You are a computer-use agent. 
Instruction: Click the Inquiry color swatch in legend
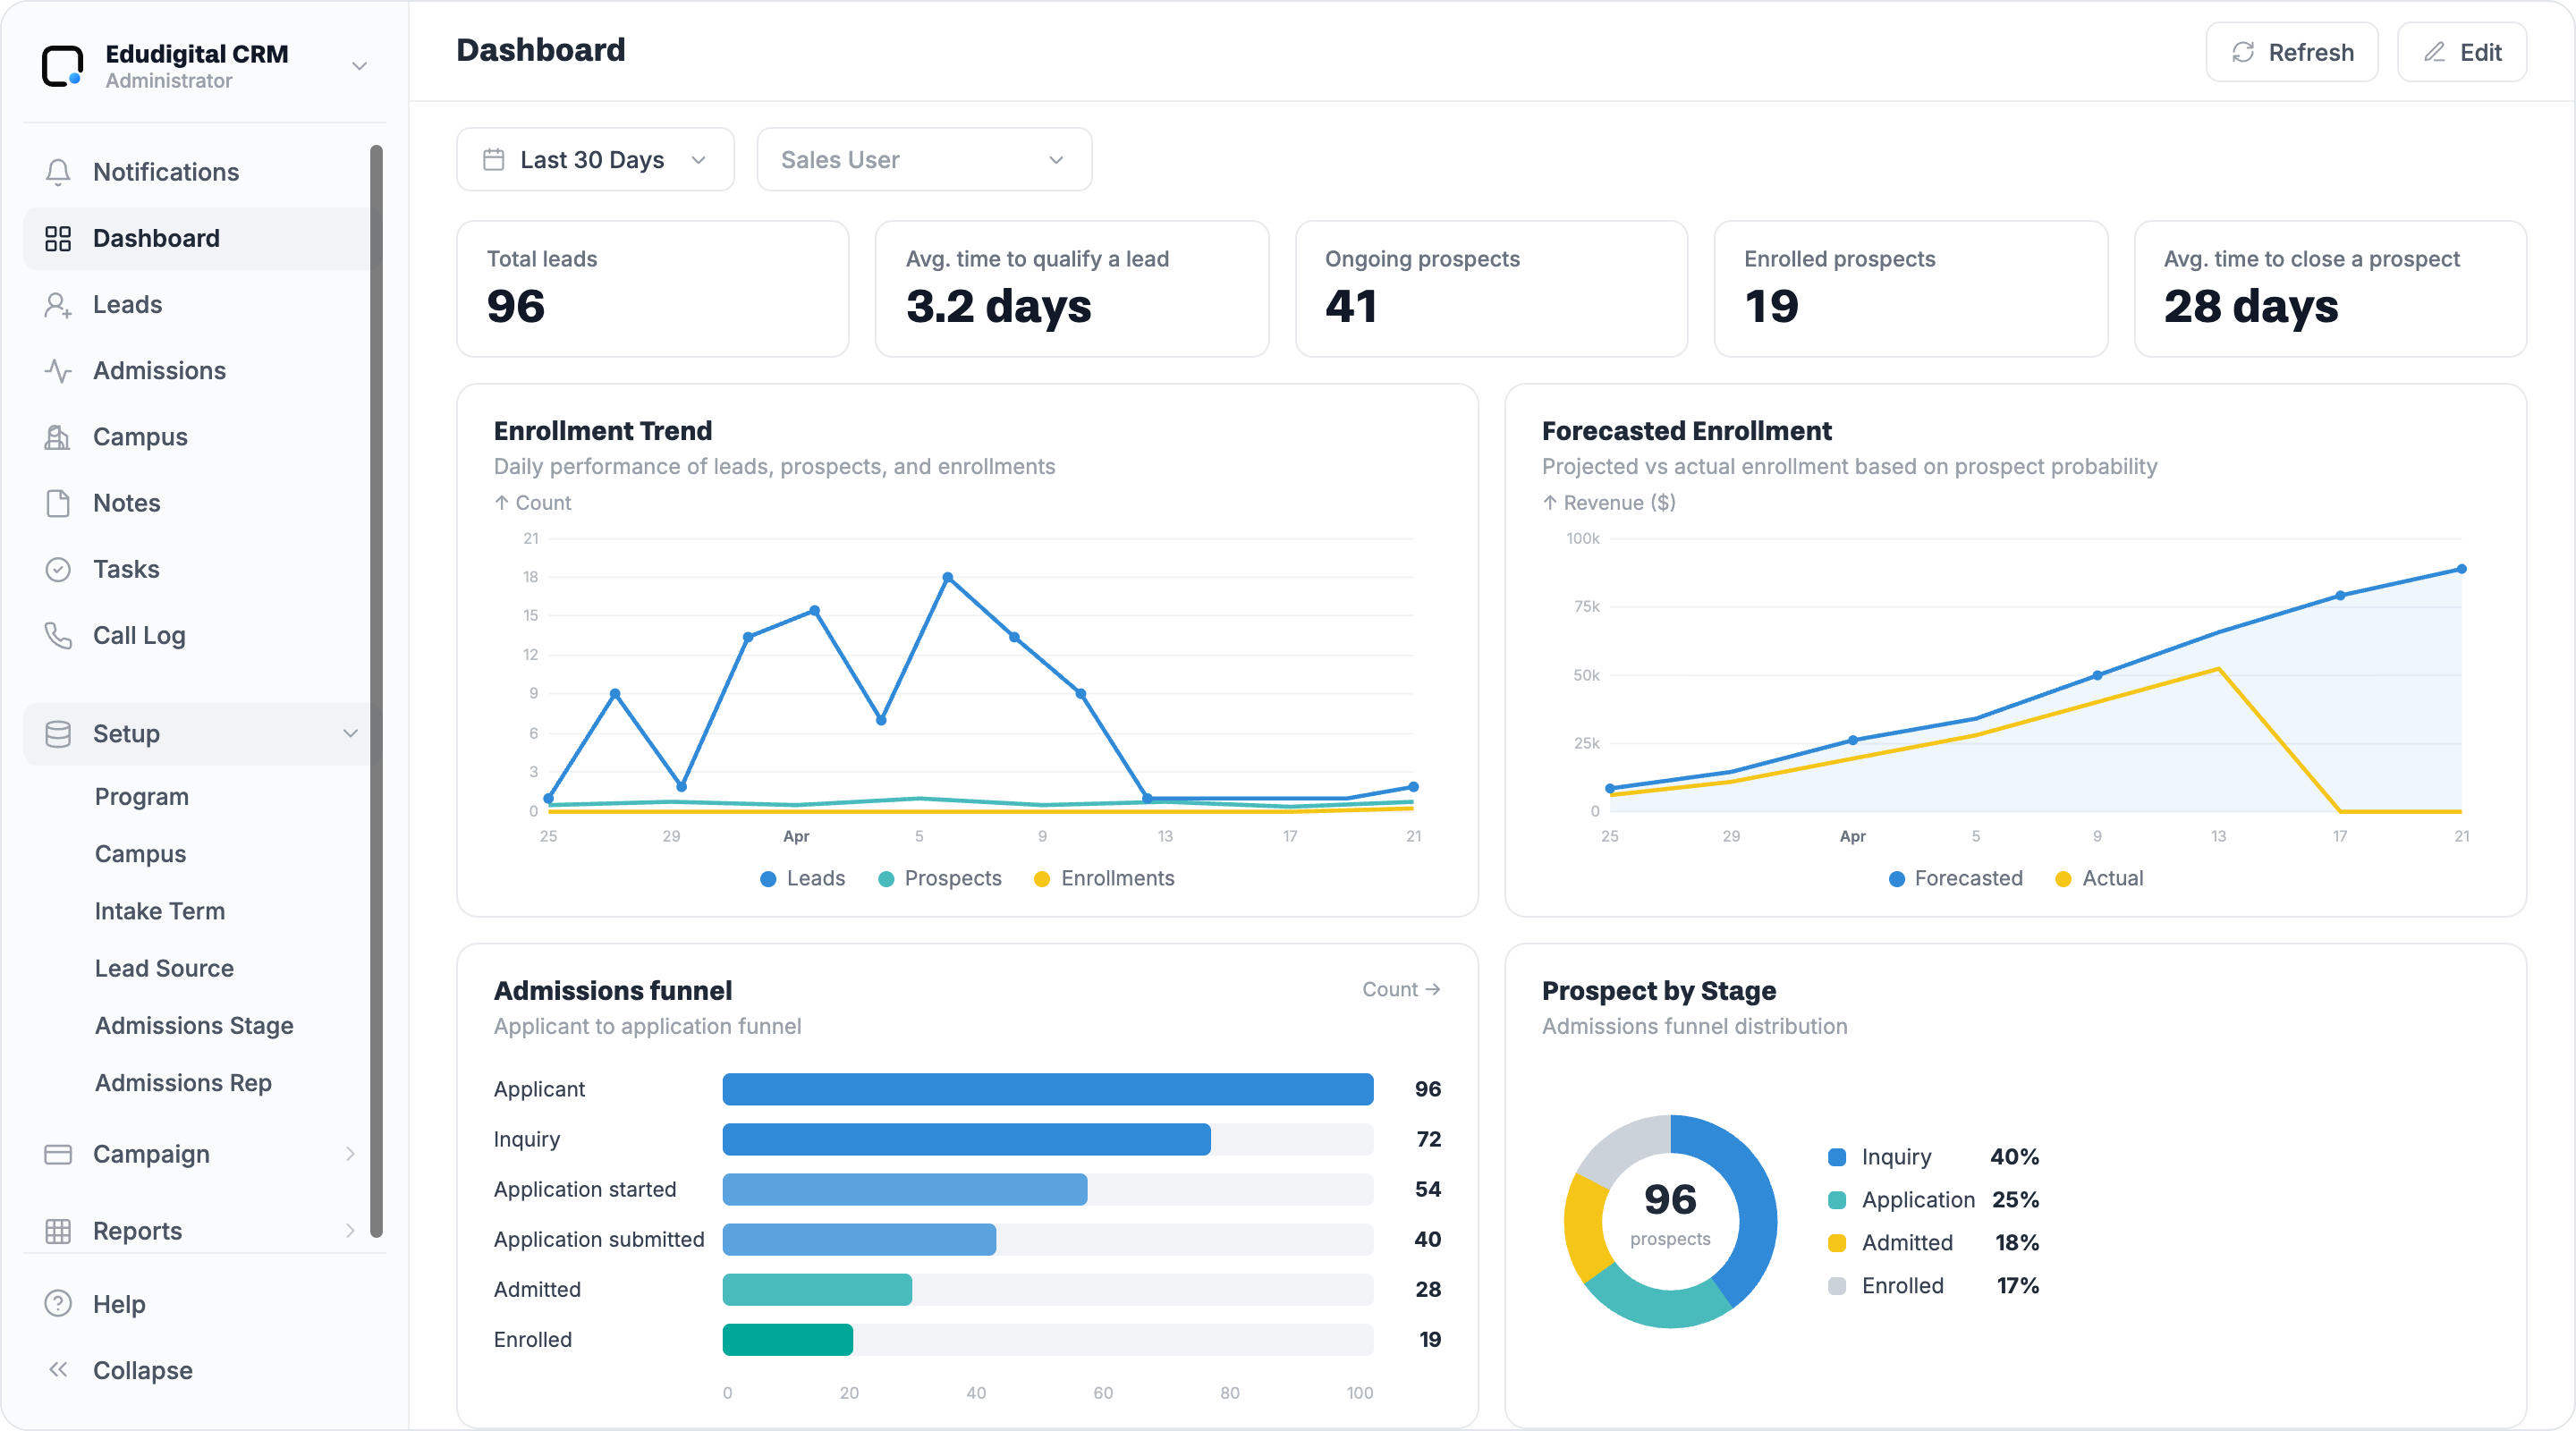[1837, 1157]
